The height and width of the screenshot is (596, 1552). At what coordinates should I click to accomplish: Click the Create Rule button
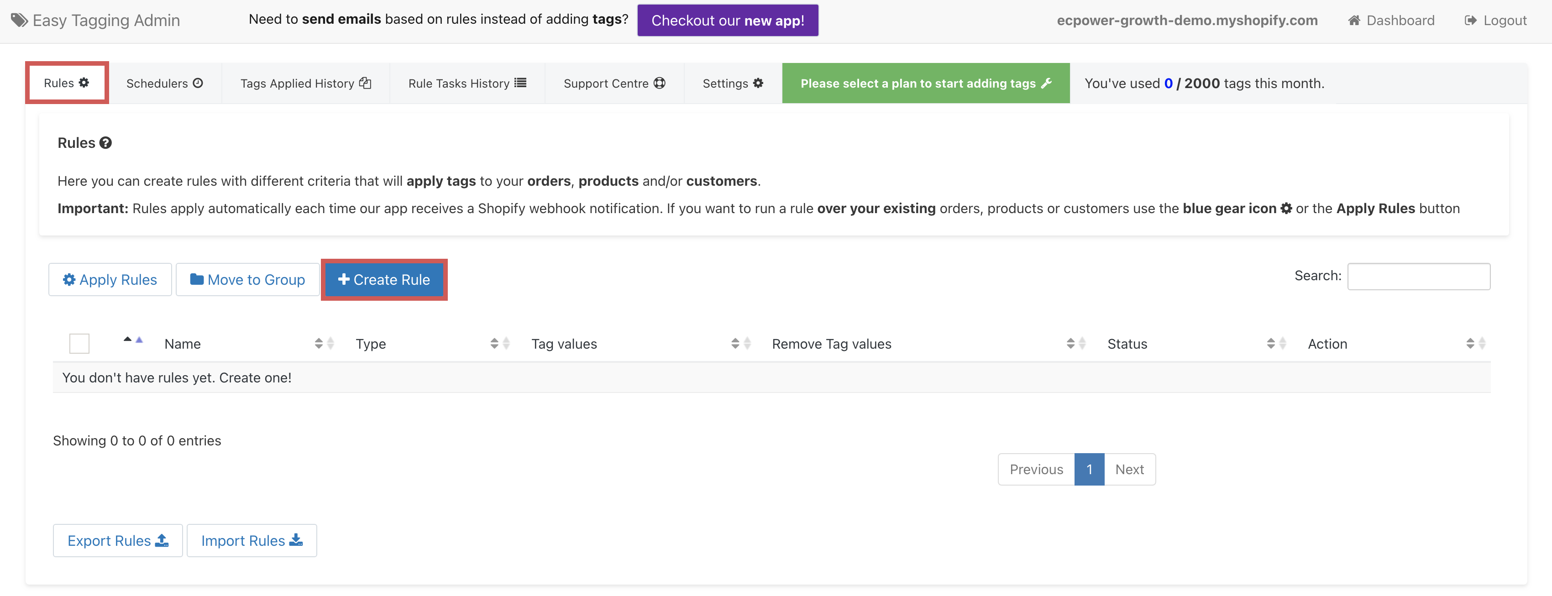click(x=384, y=280)
